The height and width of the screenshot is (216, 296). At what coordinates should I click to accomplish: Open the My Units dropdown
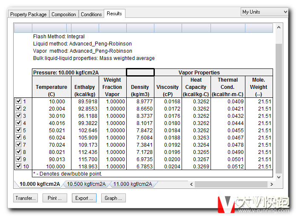[x=264, y=12]
